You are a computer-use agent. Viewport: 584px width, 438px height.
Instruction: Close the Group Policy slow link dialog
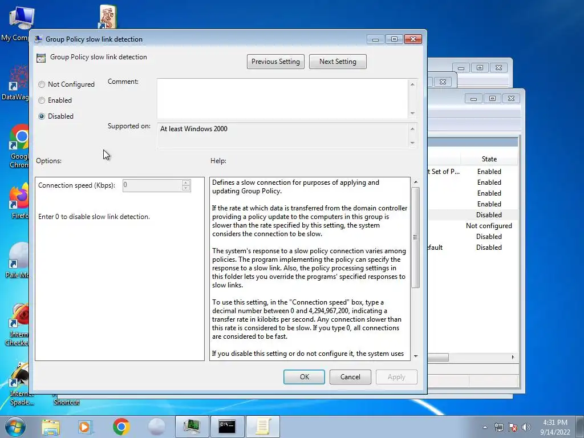413,39
